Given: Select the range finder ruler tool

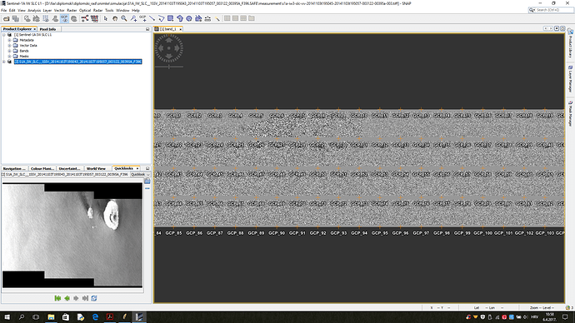Looking at the screenshot, I should [x=207, y=18].
